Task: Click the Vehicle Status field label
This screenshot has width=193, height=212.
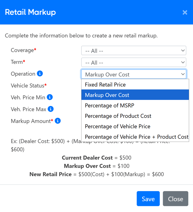Action: tap(28, 86)
